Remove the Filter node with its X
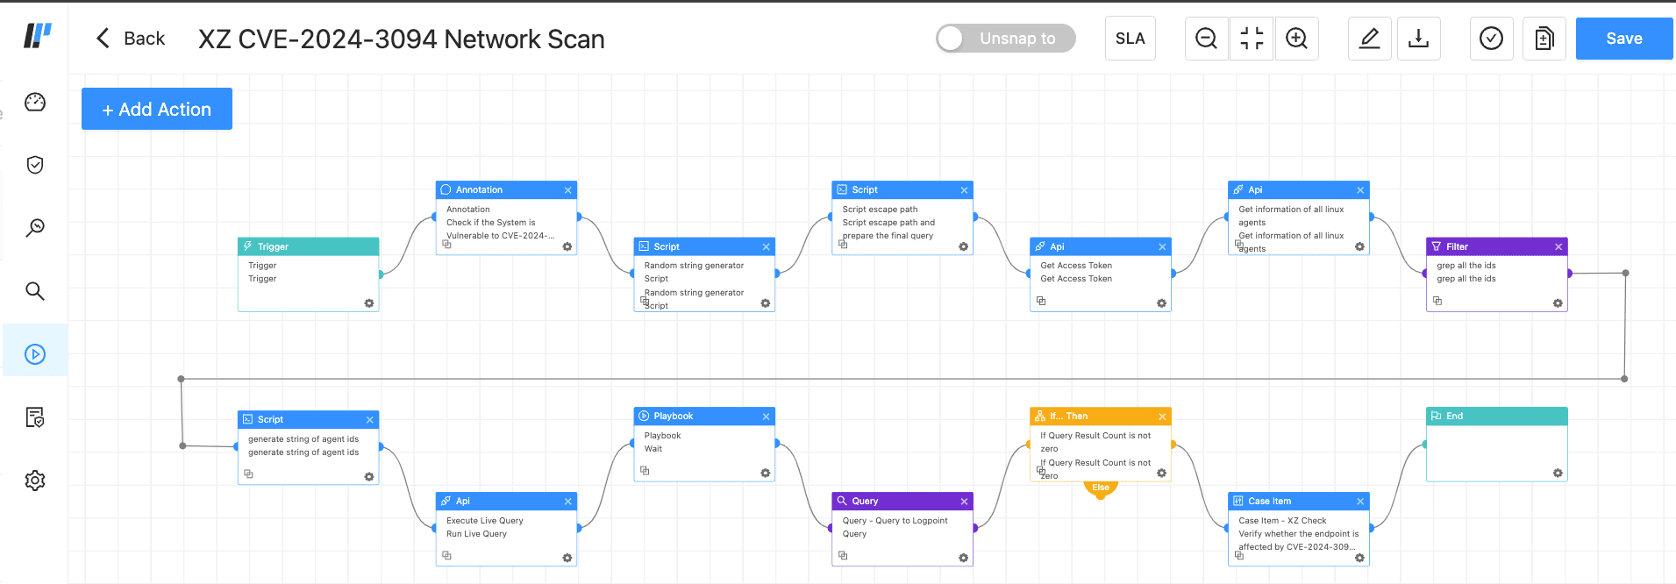The width and height of the screenshot is (1676, 584). (x=1558, y=247)
